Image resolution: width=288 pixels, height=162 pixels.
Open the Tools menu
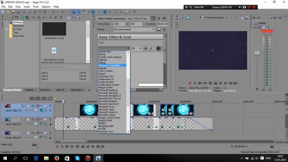point(36,7)
